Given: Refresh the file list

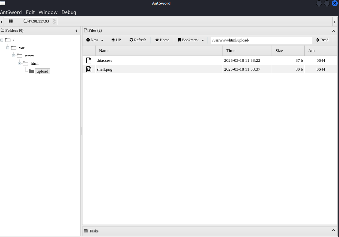Looking at the screenshot, I should click(138, 40).
